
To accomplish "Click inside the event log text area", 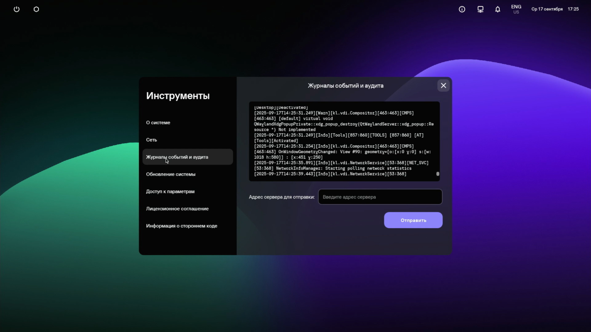I will coord(342,141).
